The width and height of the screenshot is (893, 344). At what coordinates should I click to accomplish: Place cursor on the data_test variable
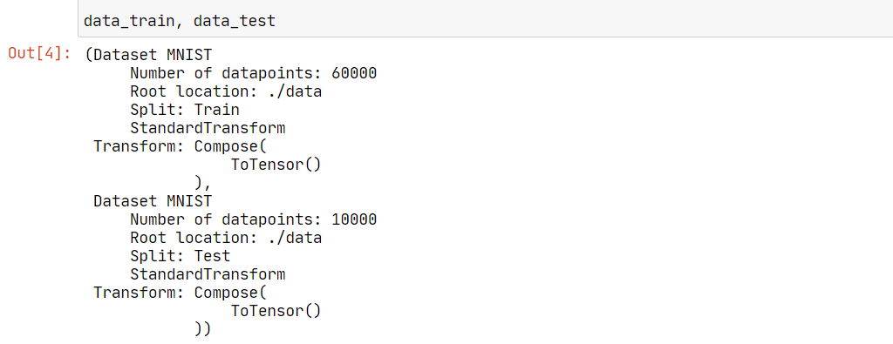[x=234, y=22]
